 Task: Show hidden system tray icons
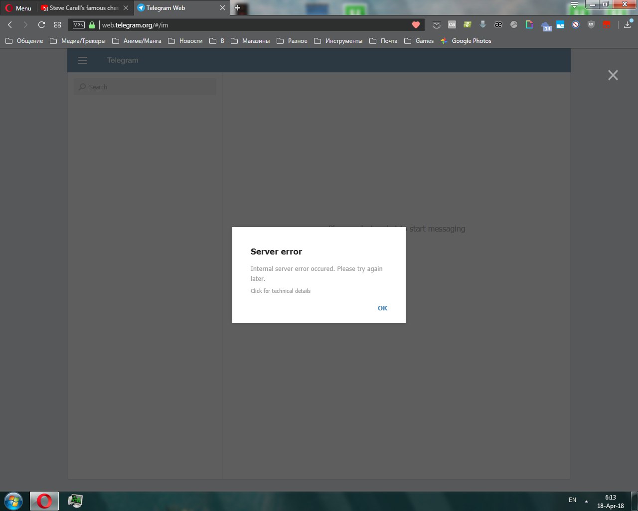tap(586, 501)
